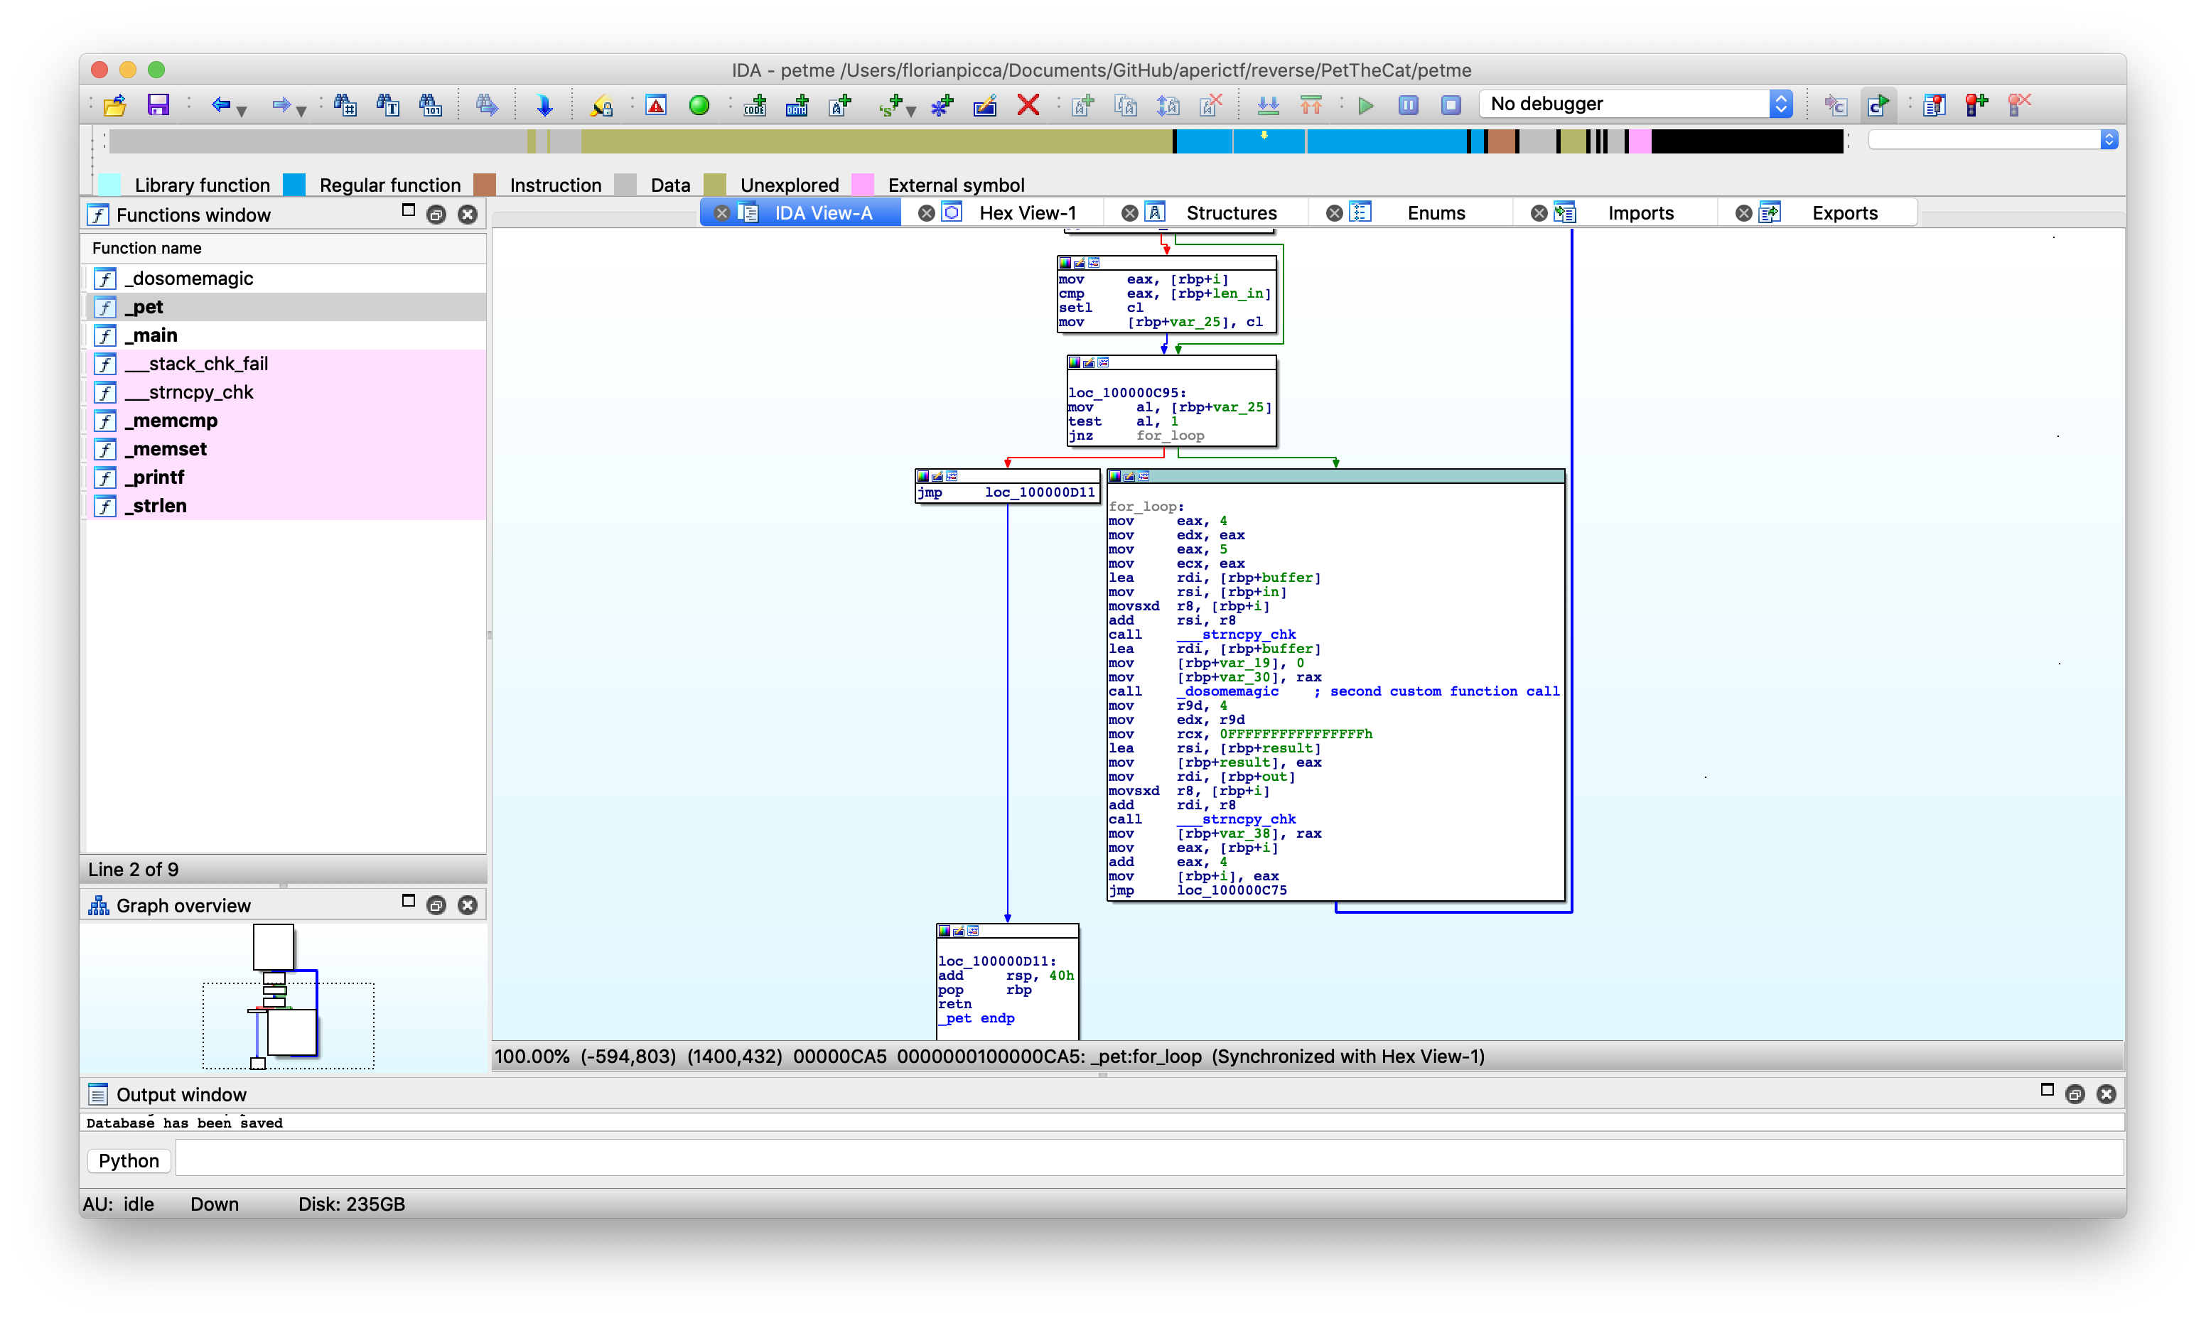This screenshot has height=1323, width=2206.
Task: Open a file with the folder icon
Action: (114, 105)
